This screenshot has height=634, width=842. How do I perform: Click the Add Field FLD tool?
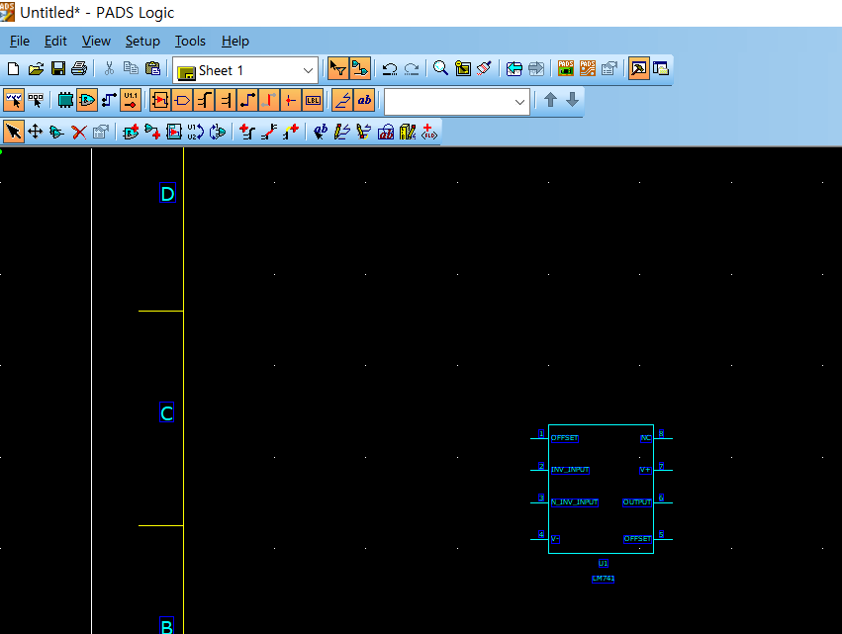(429, 132)
